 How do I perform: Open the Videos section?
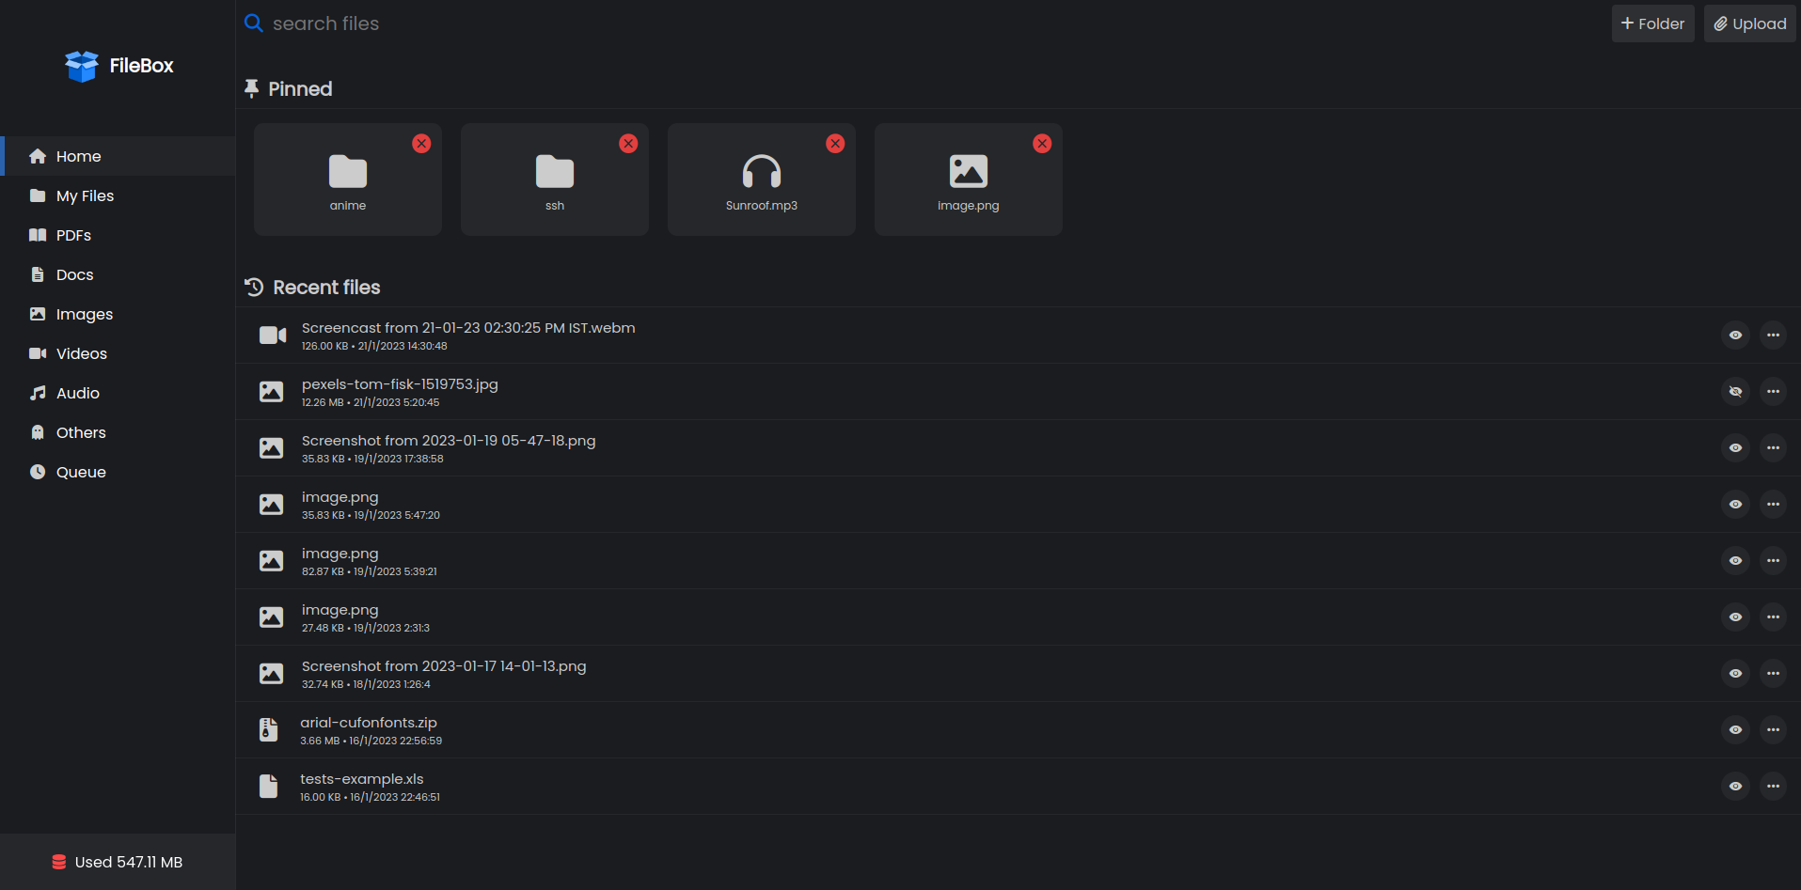click(x=82, y=353)
